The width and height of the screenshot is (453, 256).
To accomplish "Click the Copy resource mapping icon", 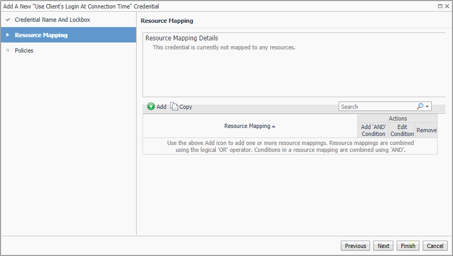I will pyautogui.click(x=174, y=107).
